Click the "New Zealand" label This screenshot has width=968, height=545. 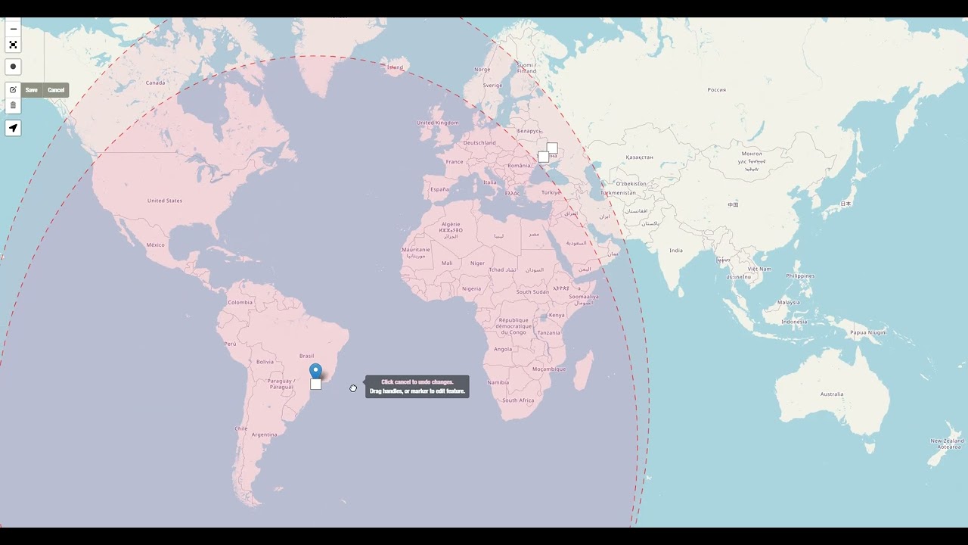click(947, 441)
